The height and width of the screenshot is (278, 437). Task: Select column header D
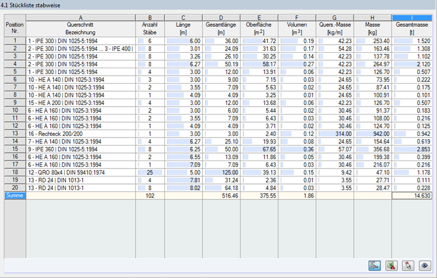click(221, 18)
